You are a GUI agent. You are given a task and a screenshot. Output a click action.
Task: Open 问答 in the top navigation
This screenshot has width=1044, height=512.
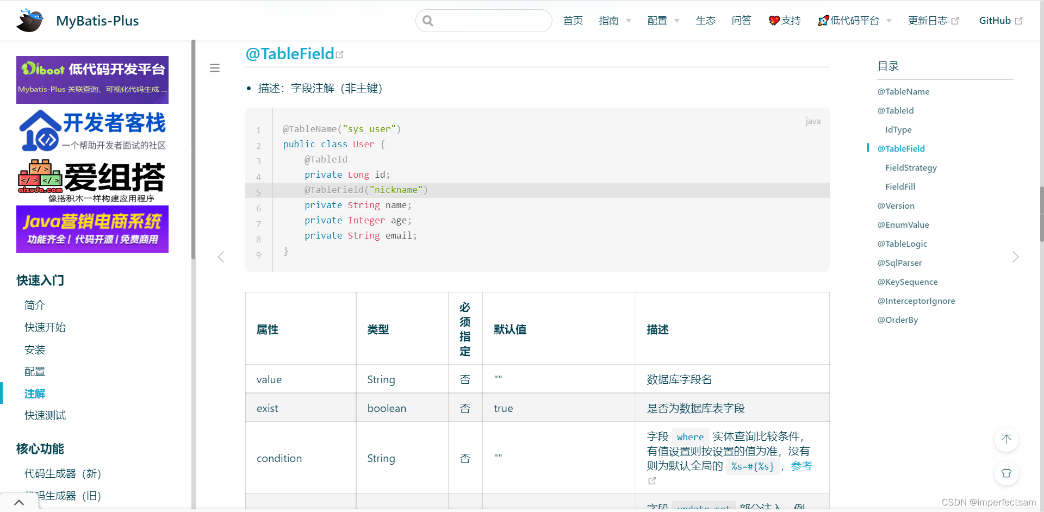pos(742,21)
